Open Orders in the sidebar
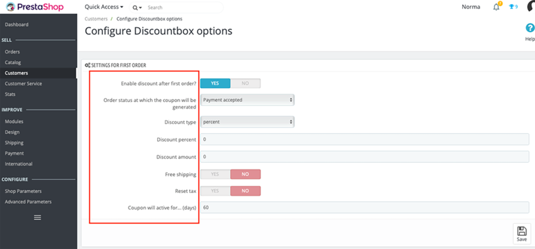This screenshot has height=249, width=535. coord(12,52)
